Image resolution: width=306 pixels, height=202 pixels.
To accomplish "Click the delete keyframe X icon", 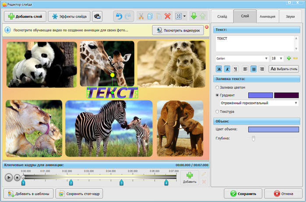I will click(x=204, y=182).
